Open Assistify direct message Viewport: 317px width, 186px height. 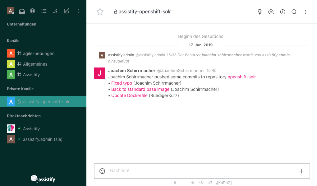[43, 129]
